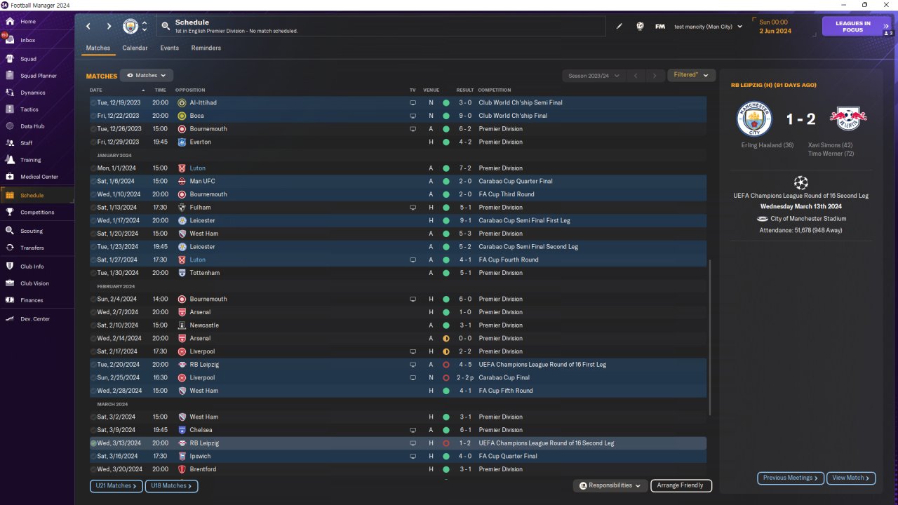This screenshot has height=505, width=898.
Task: Open the Responsibilities dropdown
Action: pyautogui.click(x=610, y=485)
